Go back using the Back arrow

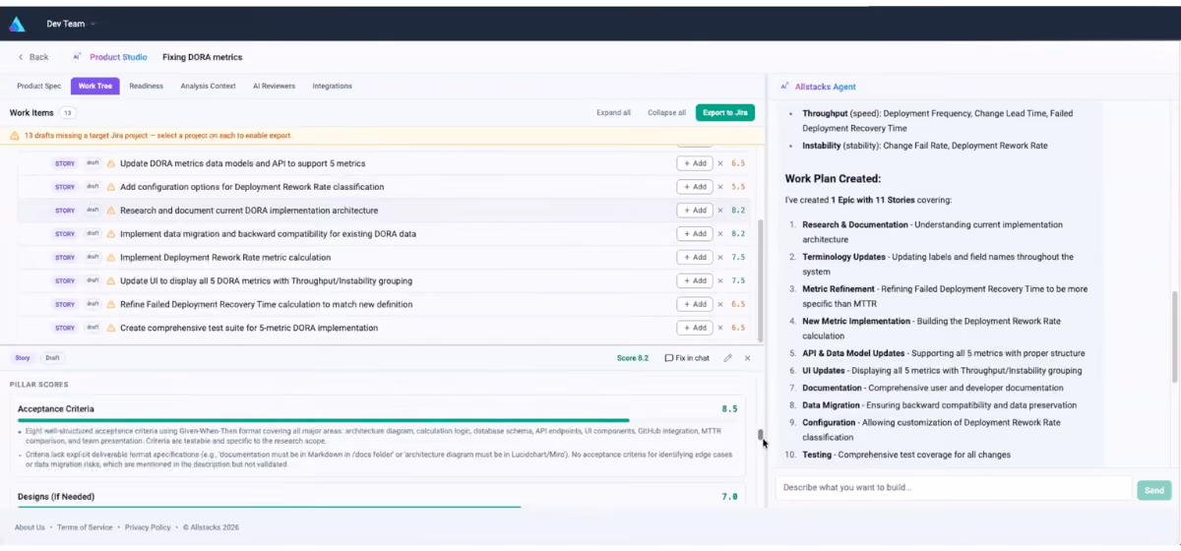coord(33,57)
